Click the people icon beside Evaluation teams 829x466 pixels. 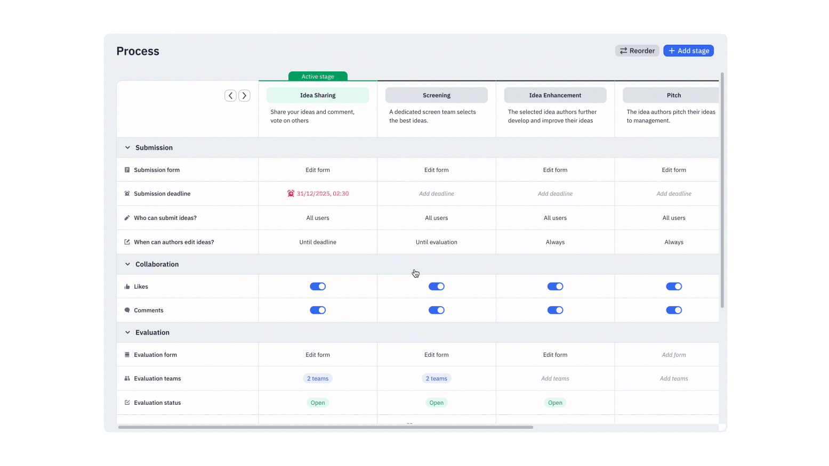click(x=127, y=378)
